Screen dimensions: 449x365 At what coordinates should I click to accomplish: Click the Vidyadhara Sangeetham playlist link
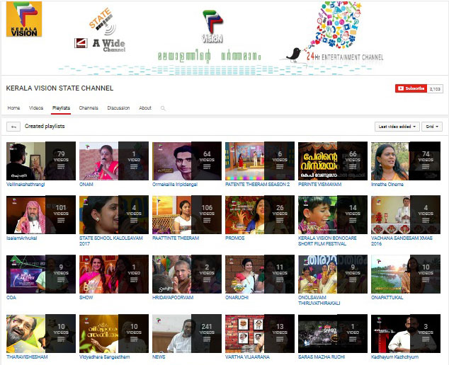coord(105,357)
